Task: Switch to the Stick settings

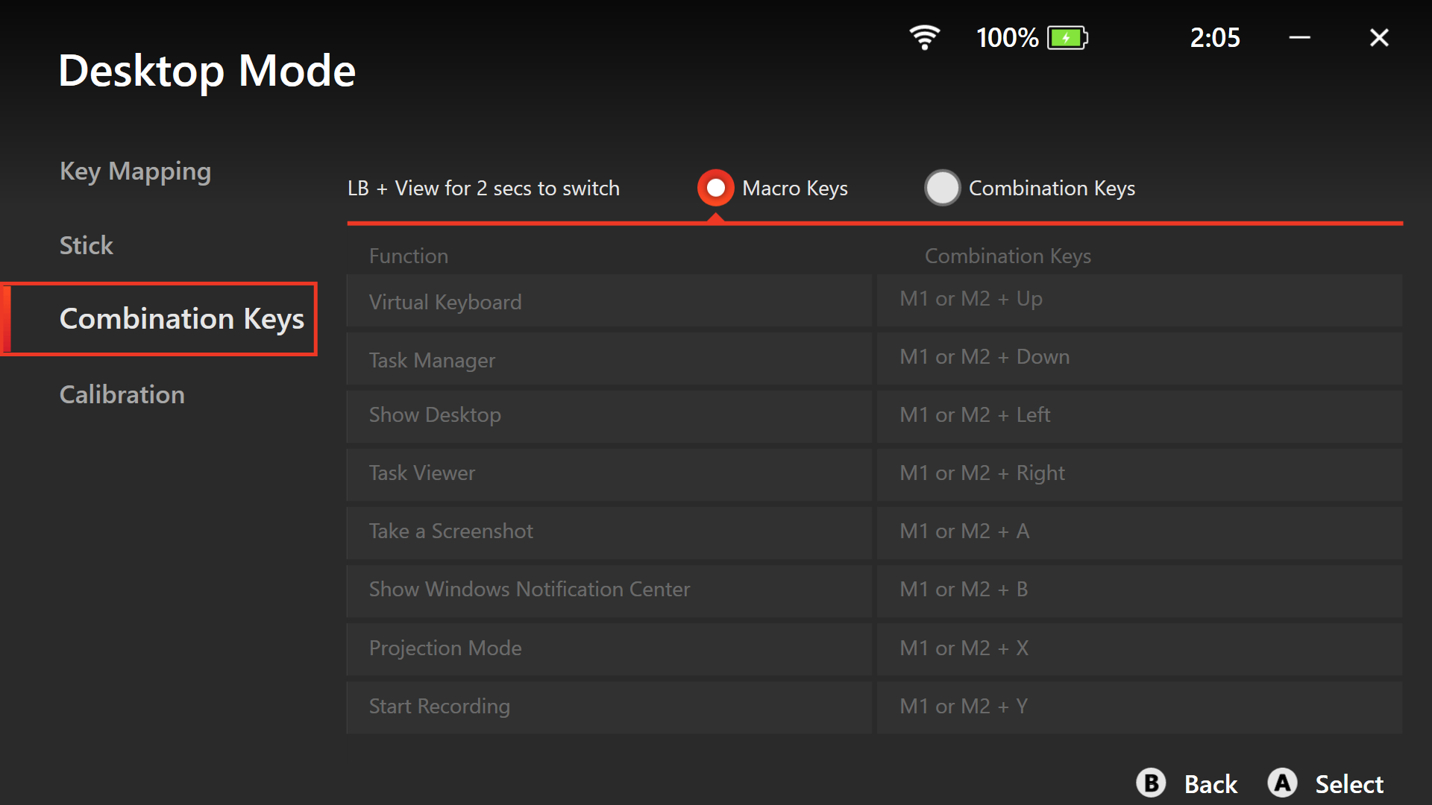Action: 87,245
